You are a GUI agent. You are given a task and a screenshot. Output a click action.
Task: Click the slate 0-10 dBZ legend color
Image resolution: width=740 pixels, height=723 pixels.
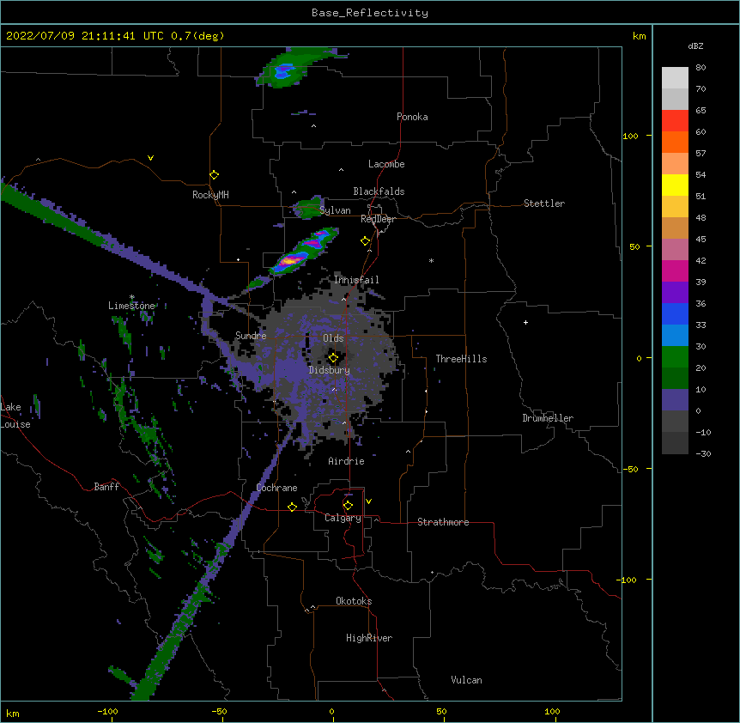(675, 400)
